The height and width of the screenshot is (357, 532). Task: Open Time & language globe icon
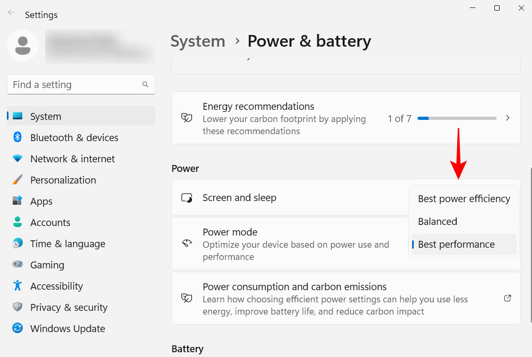pos(18,243)
